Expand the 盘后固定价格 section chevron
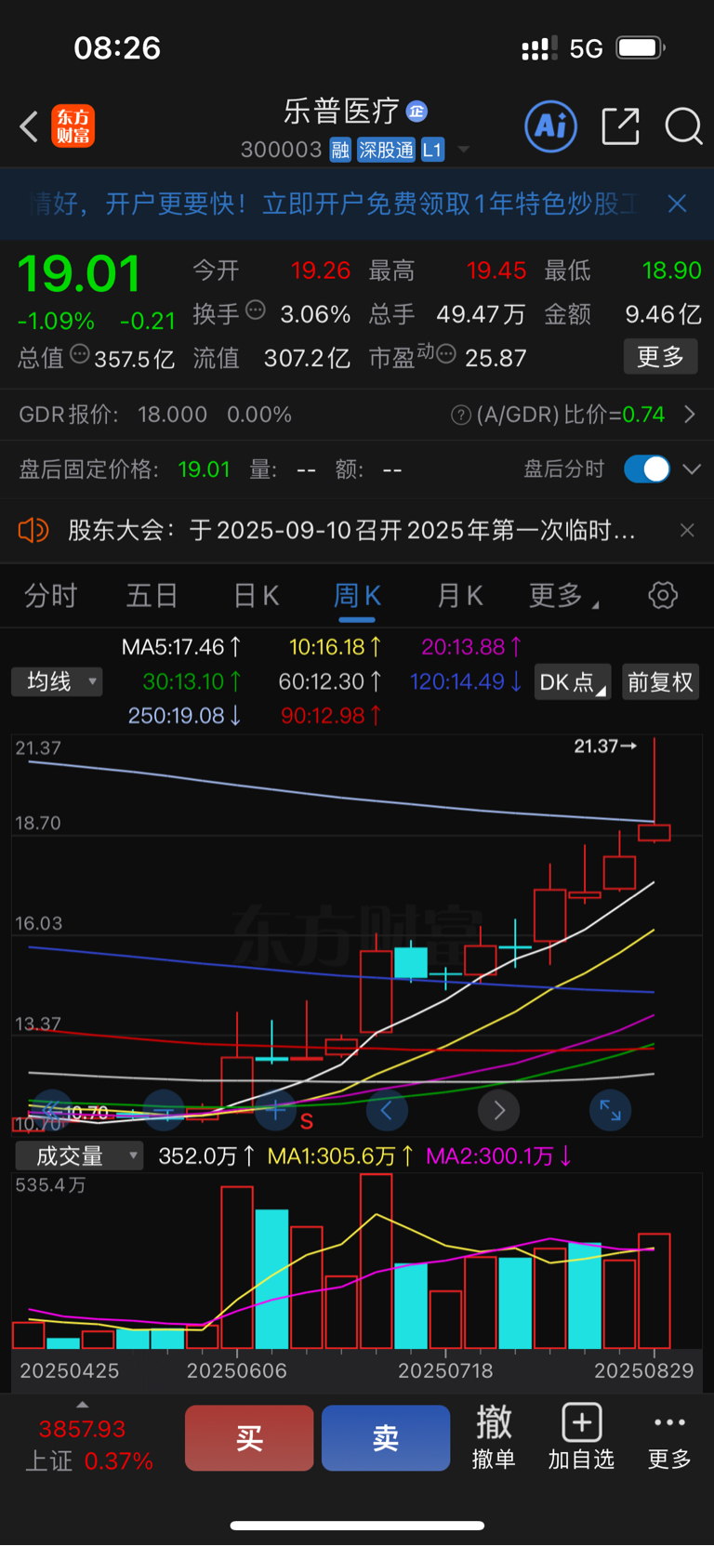 point(692,469)
